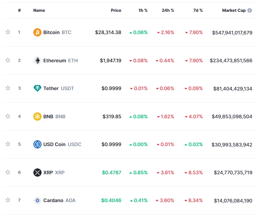The height and width of the screenshot is (216, 258).
Task: Sort by Market Cap column header
Action: click(234, 10)
